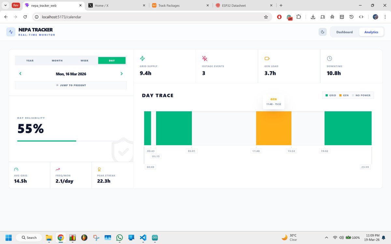The height and width of the screenshot is (244, 391).
Task: Click the NEPA Tracker pulse logo icon
Action: 11,32
